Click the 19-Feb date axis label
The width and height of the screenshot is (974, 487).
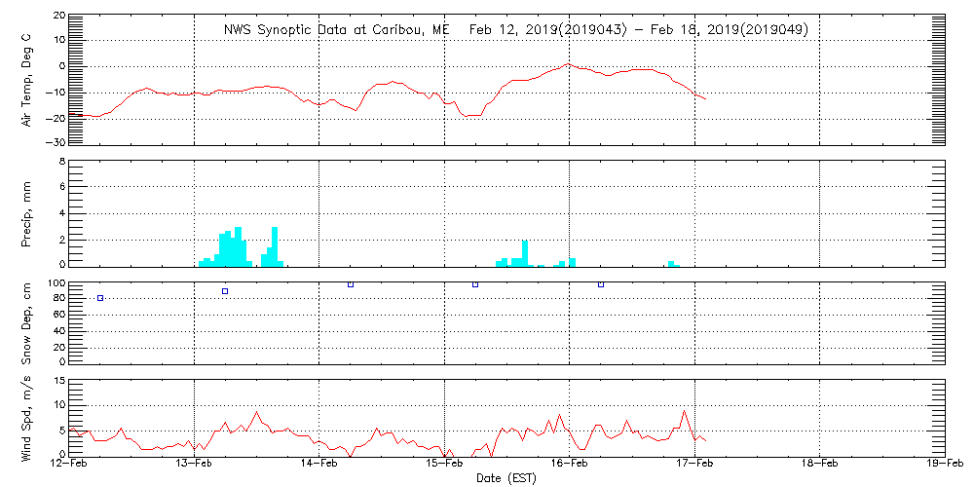coord(946,464)
